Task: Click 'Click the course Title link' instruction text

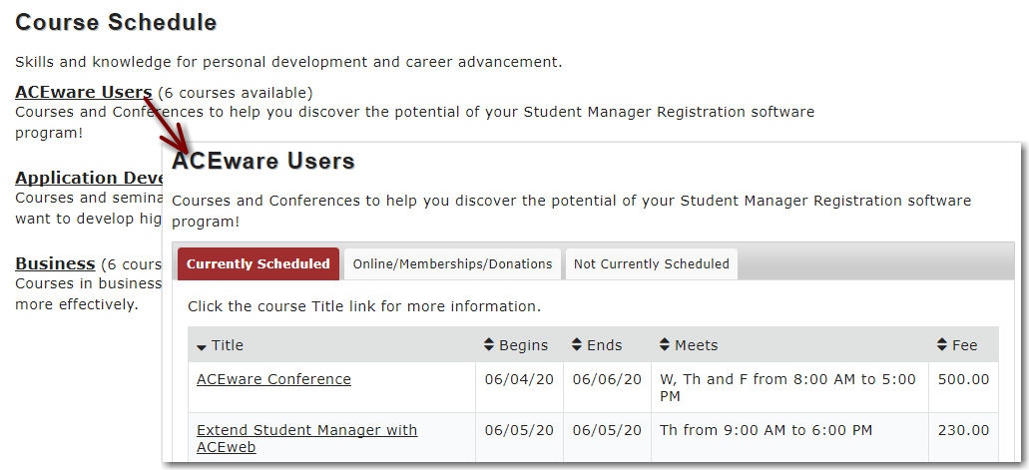Action: [x=364, y=306]
